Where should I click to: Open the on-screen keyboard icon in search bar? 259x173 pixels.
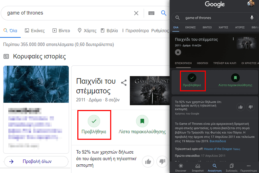(151, 13)
